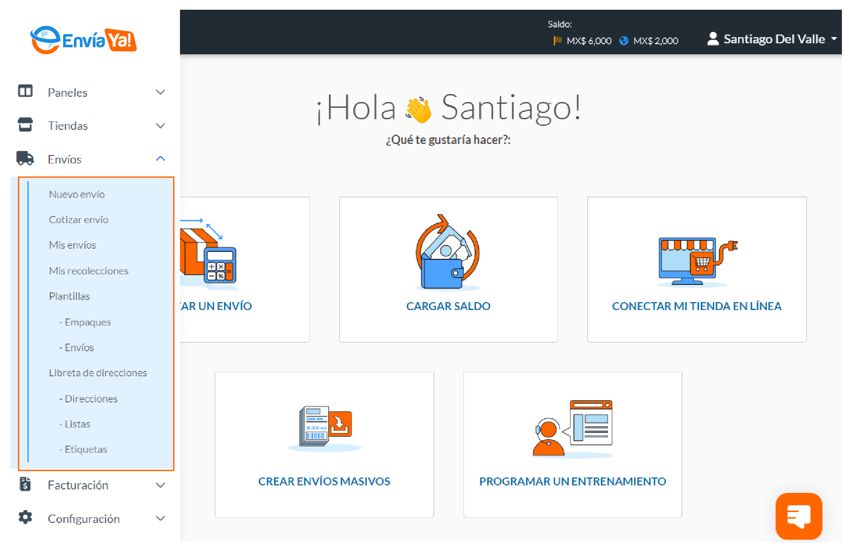Click the Envíos truck icon
The width and height of the screenshot is (849, 549).
tap(25, 158)
